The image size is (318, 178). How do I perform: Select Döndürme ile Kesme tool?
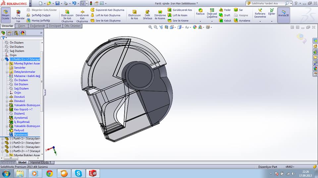click(x=160, y=15)
